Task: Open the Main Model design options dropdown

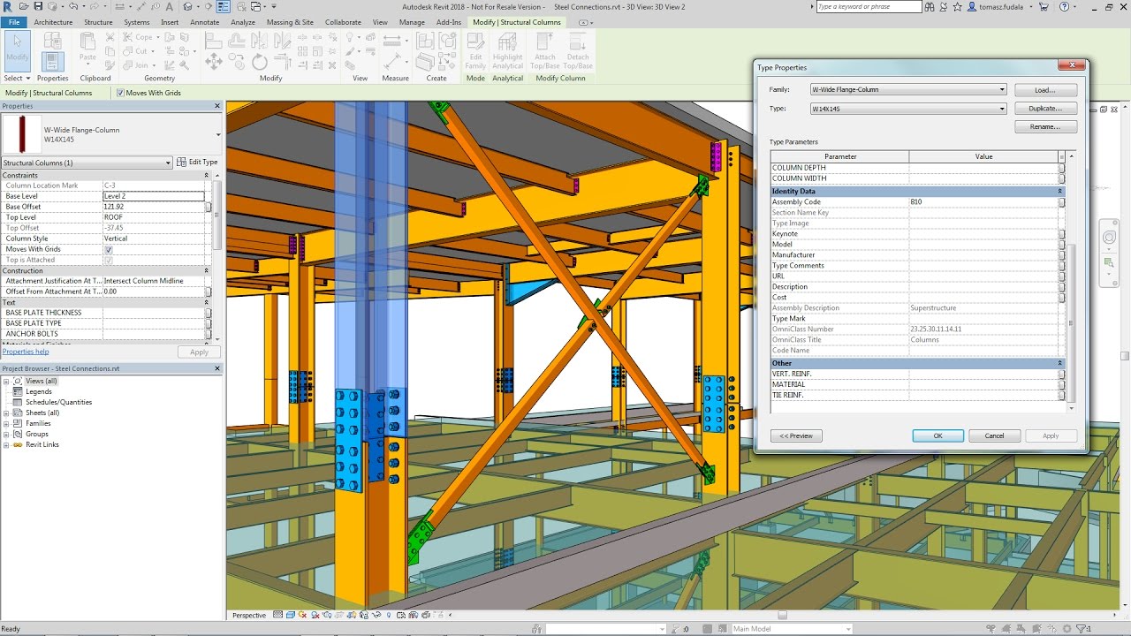Action: point(792,629)
